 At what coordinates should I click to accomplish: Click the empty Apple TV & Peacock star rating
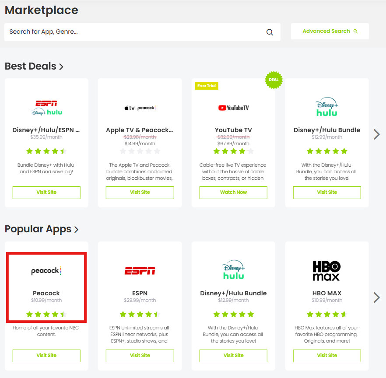(x=140, y=151)
